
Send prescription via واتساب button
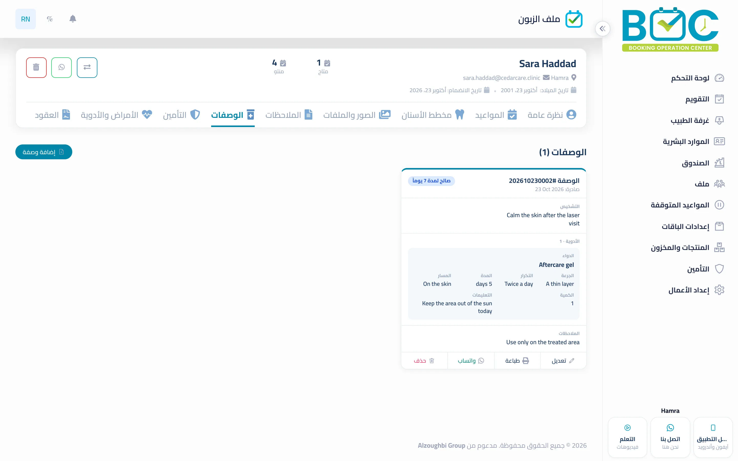tap(471, 361)
